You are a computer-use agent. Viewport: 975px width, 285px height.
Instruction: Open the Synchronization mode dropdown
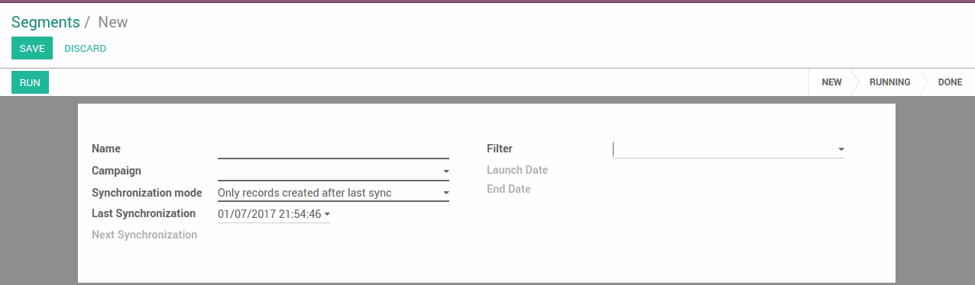point(333,193)
